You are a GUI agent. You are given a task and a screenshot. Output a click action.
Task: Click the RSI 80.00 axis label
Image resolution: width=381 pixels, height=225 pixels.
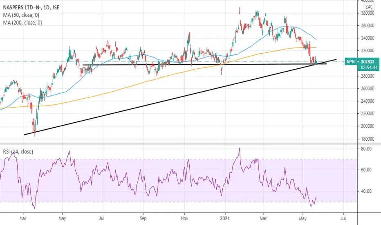click(366, 149)
